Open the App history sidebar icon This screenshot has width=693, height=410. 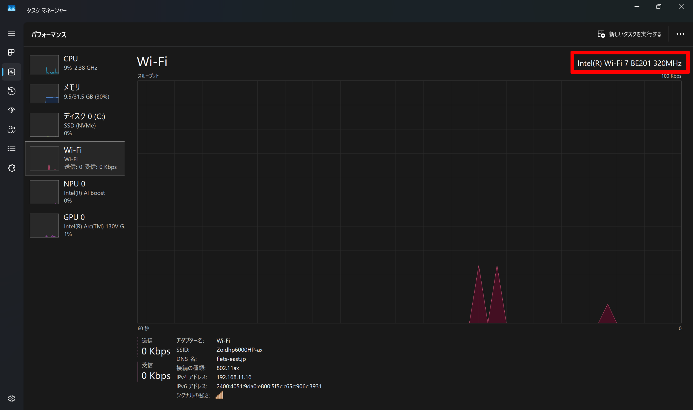(11, 91)
